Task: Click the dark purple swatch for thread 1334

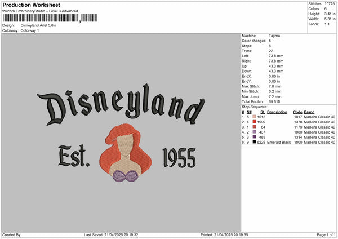Action: 254,137
